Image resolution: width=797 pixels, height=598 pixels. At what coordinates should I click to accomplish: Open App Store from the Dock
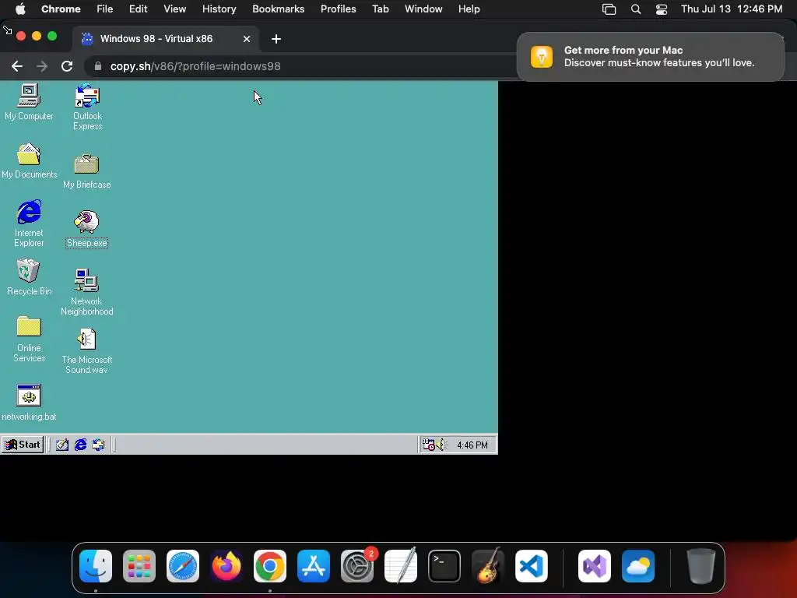point(314,566)
